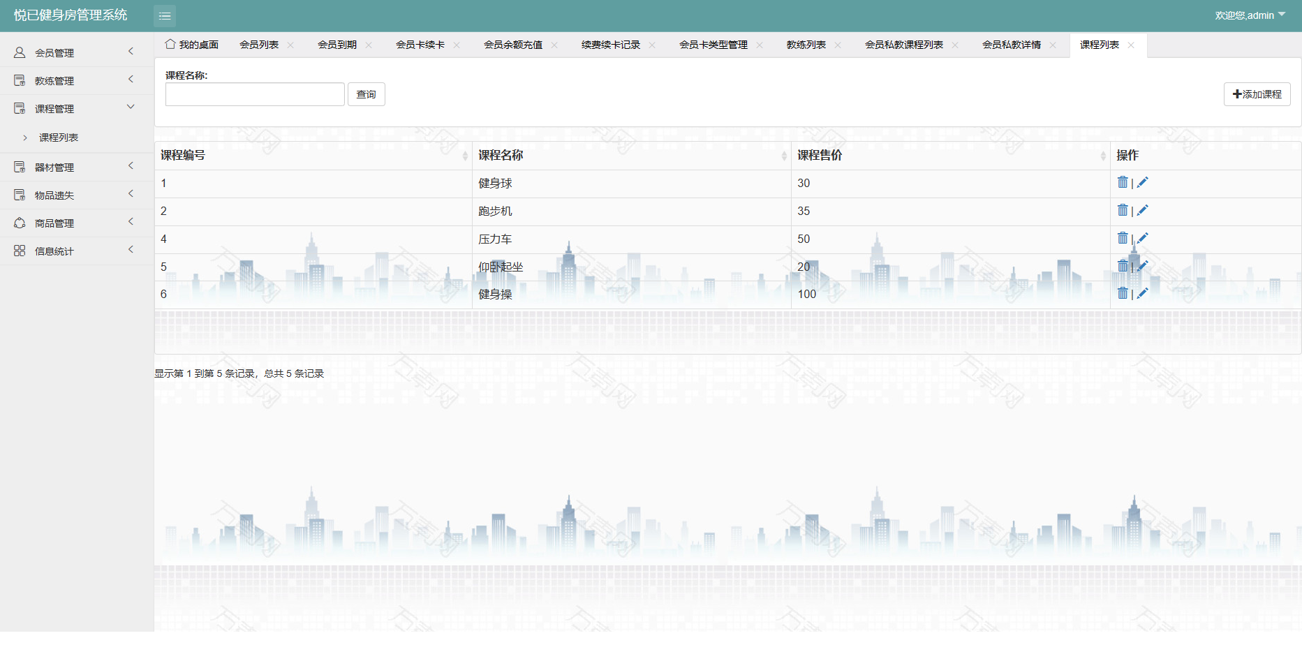
Task: Switch to the 我的桌面 tab
Action: point(192,45)
